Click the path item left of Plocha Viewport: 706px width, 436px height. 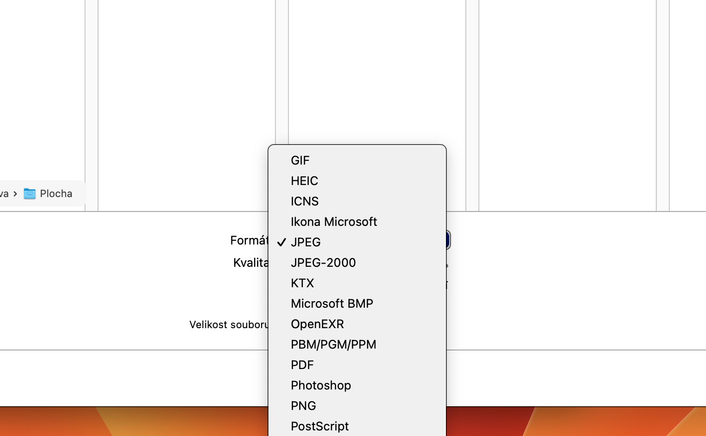click(x=4, y=193)
